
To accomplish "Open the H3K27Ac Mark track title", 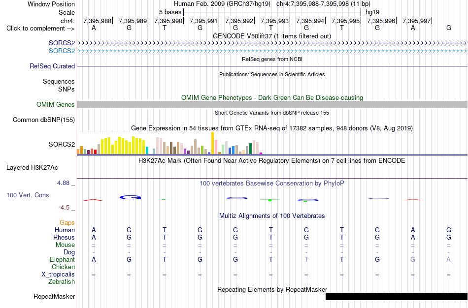I will [272, 161].
